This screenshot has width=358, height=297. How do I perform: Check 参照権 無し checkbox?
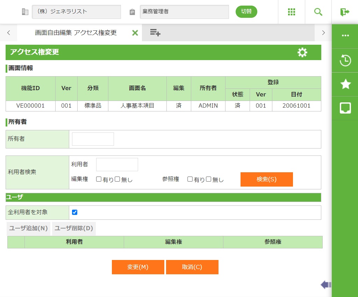pos(209,179)
